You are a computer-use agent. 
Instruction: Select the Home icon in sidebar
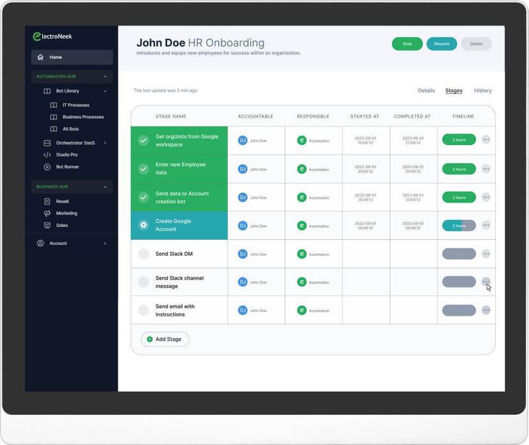40,57
